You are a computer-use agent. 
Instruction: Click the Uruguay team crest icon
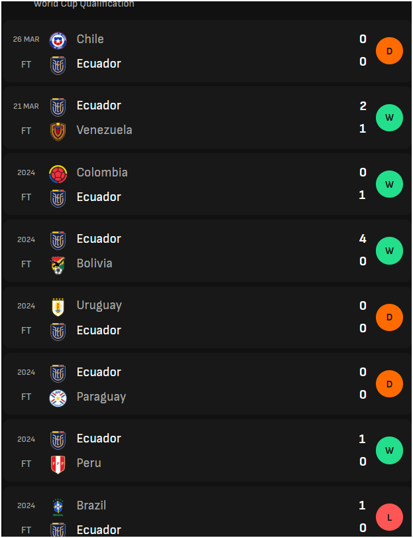58,307
